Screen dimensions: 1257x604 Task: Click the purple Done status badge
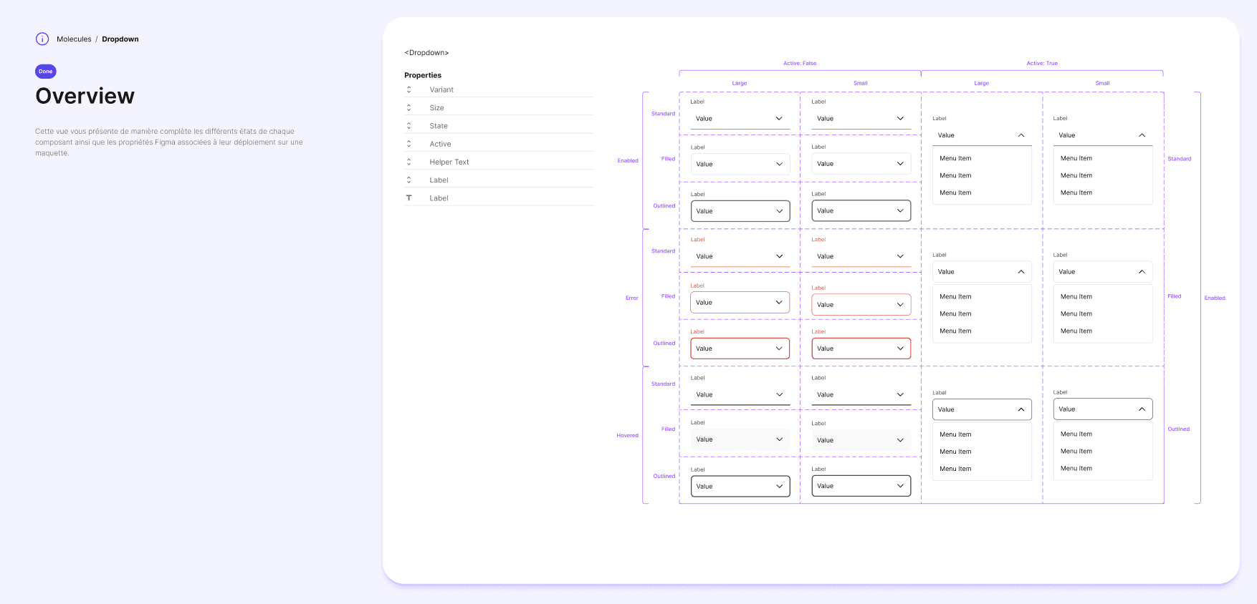click(46, 72)
